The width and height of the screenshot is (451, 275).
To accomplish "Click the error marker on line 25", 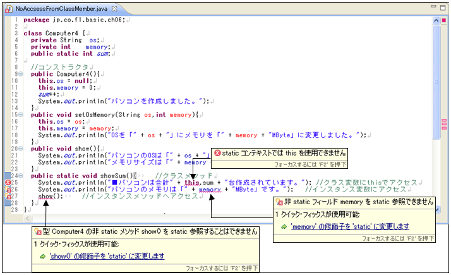I will tap(8, 182).
